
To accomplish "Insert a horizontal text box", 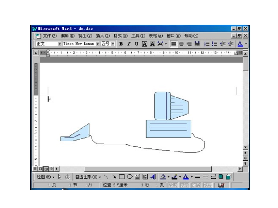I will tap(137, 177).
